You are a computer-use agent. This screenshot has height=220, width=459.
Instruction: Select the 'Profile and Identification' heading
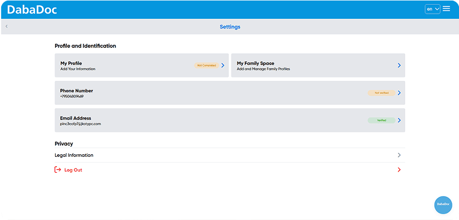tap(85, 46)
